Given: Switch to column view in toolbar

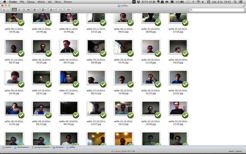Looking at the screenshot, I should click(24, 10).
